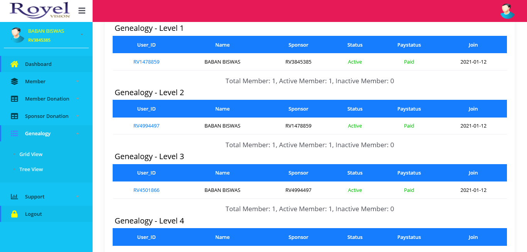Click the Level 1 join date 2021-01-12

coord(473,62)
